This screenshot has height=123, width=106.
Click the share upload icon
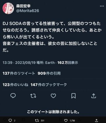click(93, 96)
